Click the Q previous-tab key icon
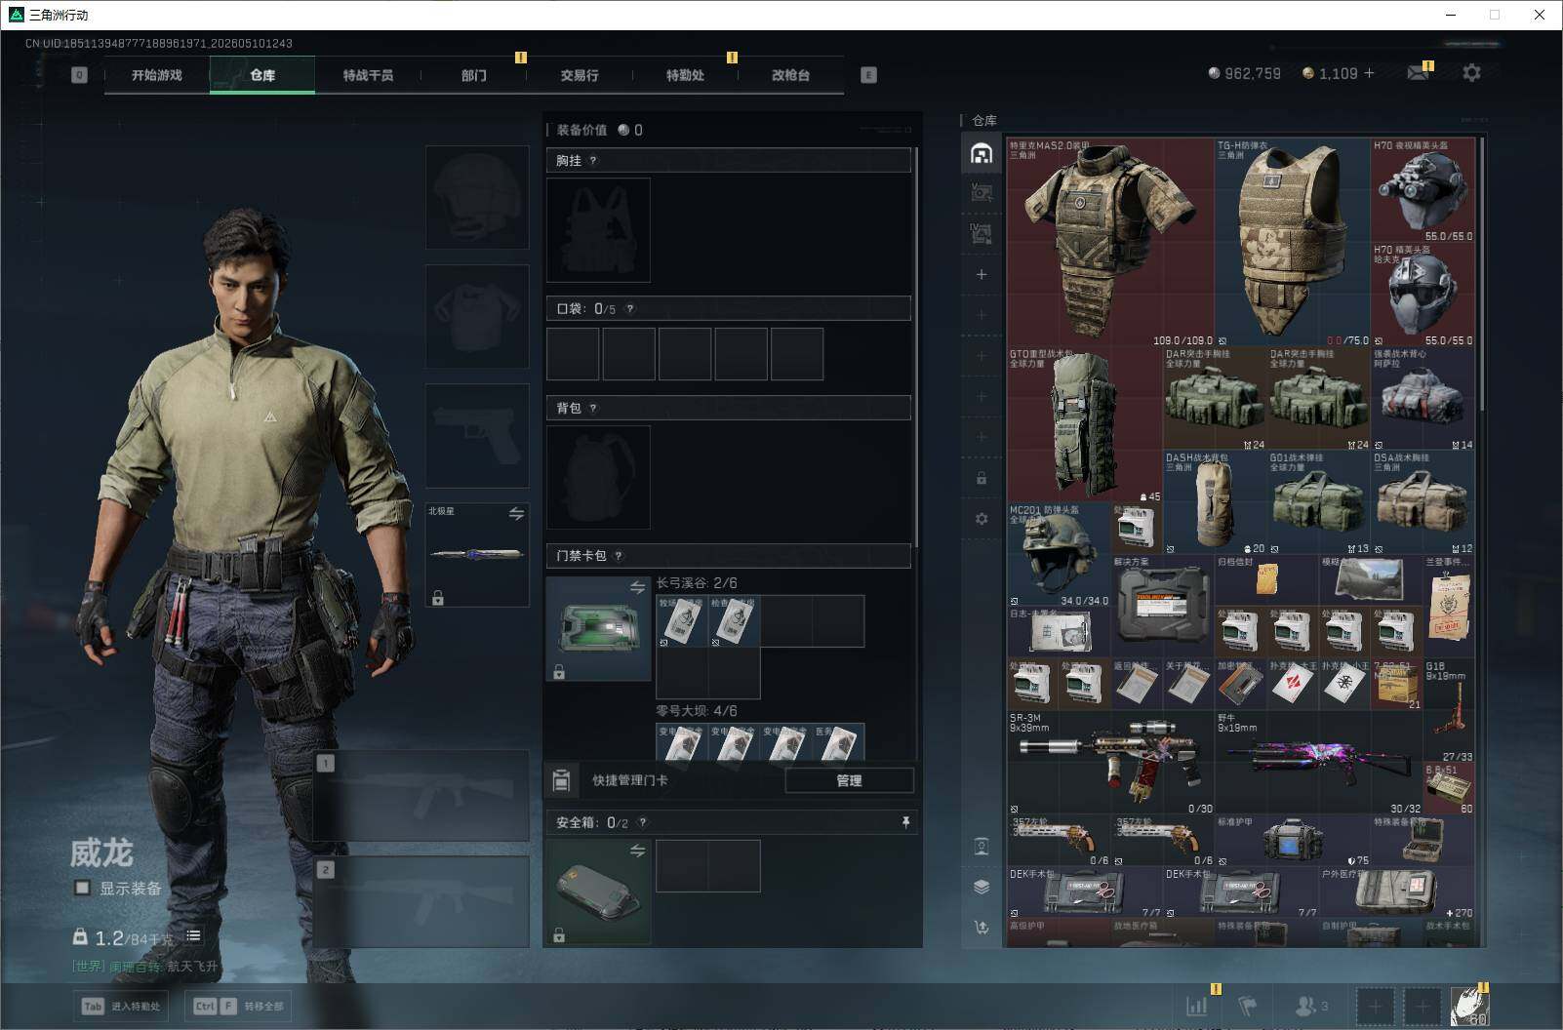 pyautogui.click(x=79, y=75)
